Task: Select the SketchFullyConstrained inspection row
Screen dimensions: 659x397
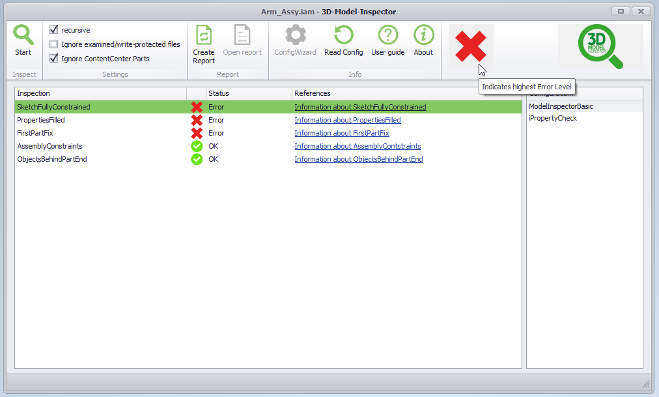Action: [268, 107]
